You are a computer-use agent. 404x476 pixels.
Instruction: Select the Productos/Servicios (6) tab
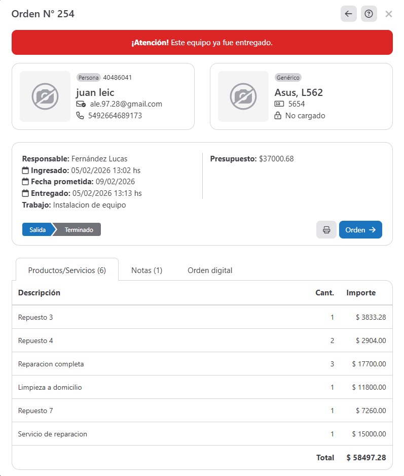coord(67,270)
